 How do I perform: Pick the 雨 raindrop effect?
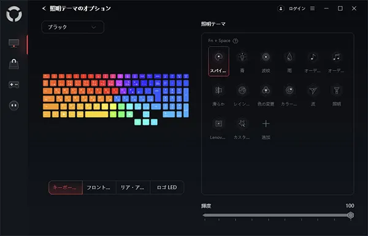click(x=289, y=61)
